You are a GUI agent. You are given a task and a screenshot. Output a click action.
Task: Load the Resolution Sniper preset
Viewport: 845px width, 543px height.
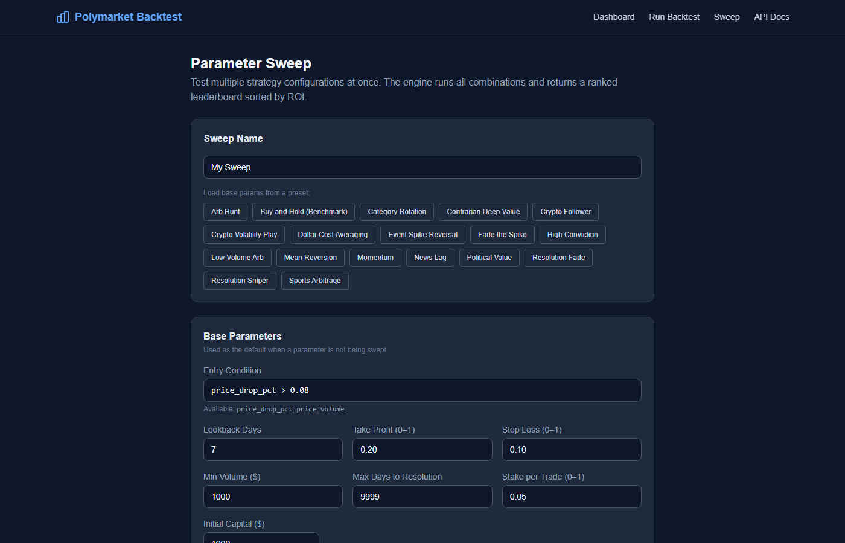tap(240, 281)
